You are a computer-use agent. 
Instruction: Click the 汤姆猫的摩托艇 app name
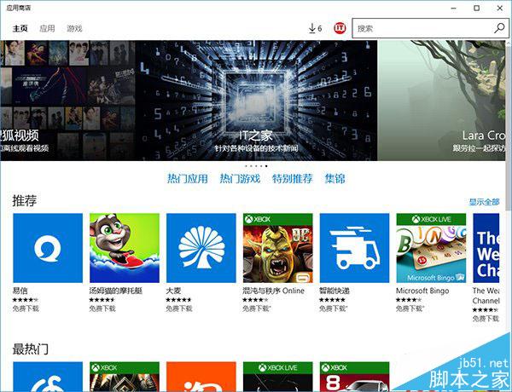[x=116, y=291]
